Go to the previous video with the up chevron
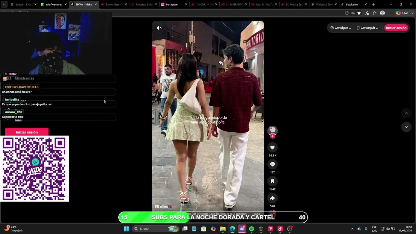 click(x=406, y=113)
